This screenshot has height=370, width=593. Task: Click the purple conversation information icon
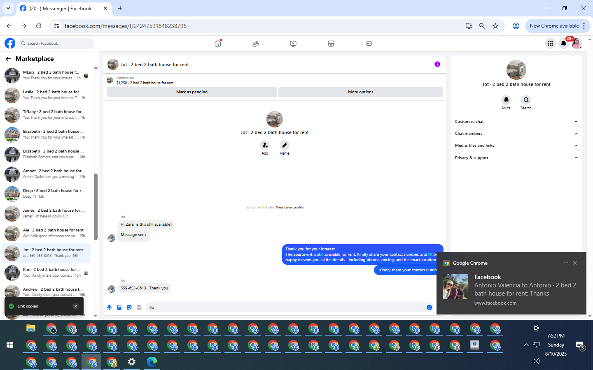click(x=437, y=64)
